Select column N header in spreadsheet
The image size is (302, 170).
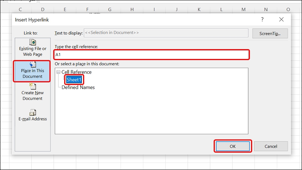click(266, 9)
